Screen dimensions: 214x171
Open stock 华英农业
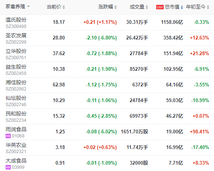tap(16, 145)
